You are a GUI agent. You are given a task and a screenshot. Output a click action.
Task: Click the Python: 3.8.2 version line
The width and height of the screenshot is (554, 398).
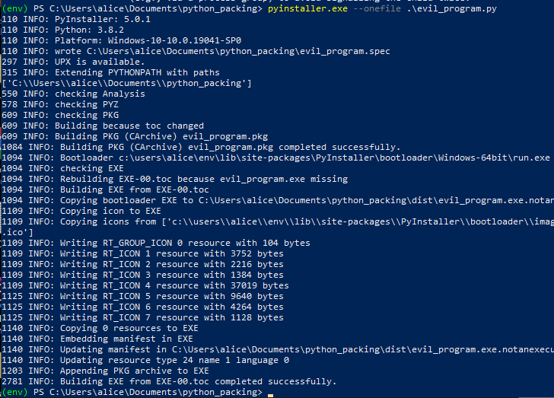pyautogui.click(x=63, y=30)
